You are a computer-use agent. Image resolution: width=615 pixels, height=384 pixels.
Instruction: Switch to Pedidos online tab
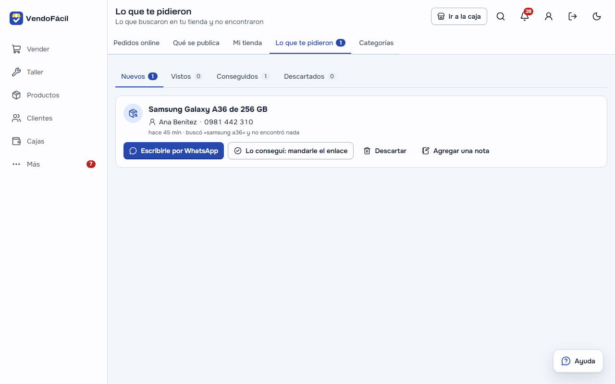136,43
